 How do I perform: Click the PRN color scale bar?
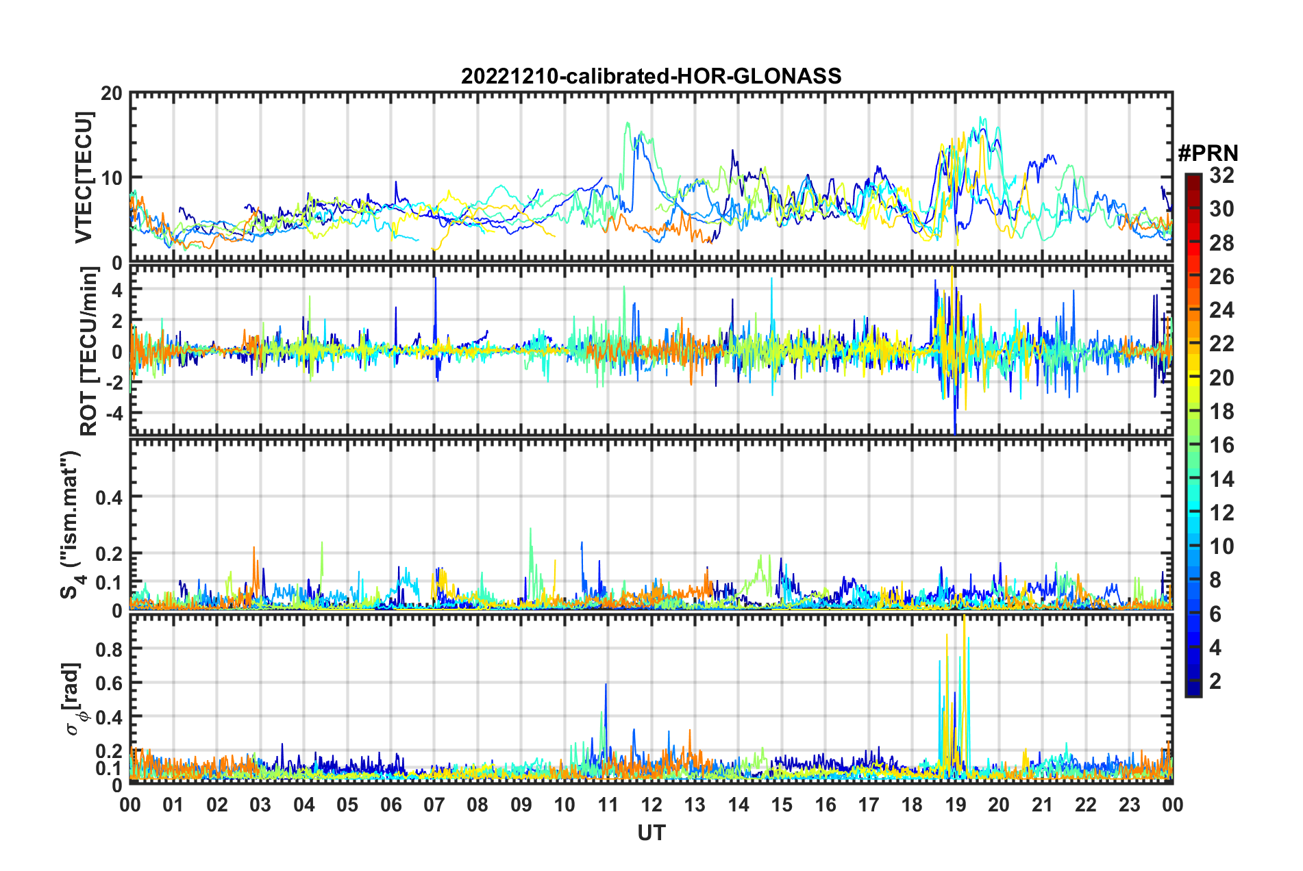(1193, 435)
